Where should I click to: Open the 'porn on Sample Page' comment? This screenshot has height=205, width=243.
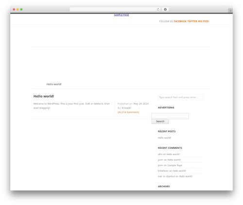(170, 165)
